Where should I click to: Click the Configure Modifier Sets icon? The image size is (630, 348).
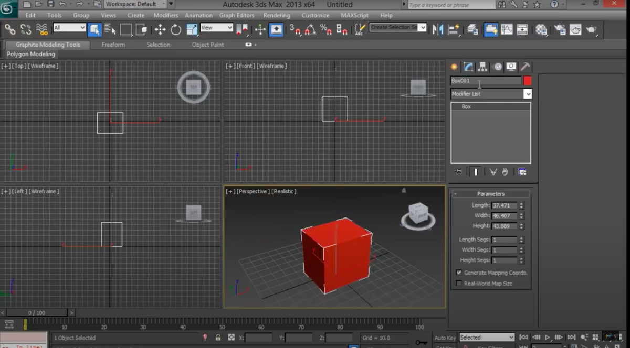coord(522,171)
